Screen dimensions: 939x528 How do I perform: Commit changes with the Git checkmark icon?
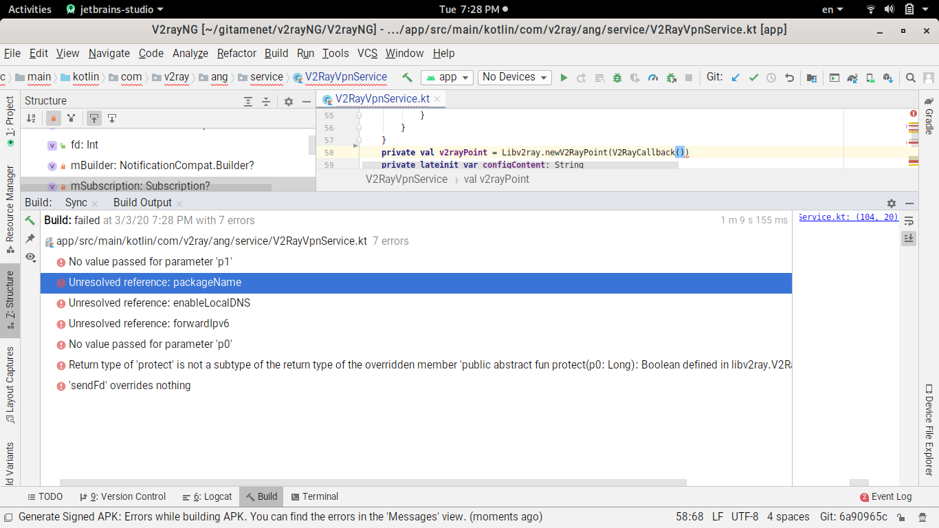753,77
